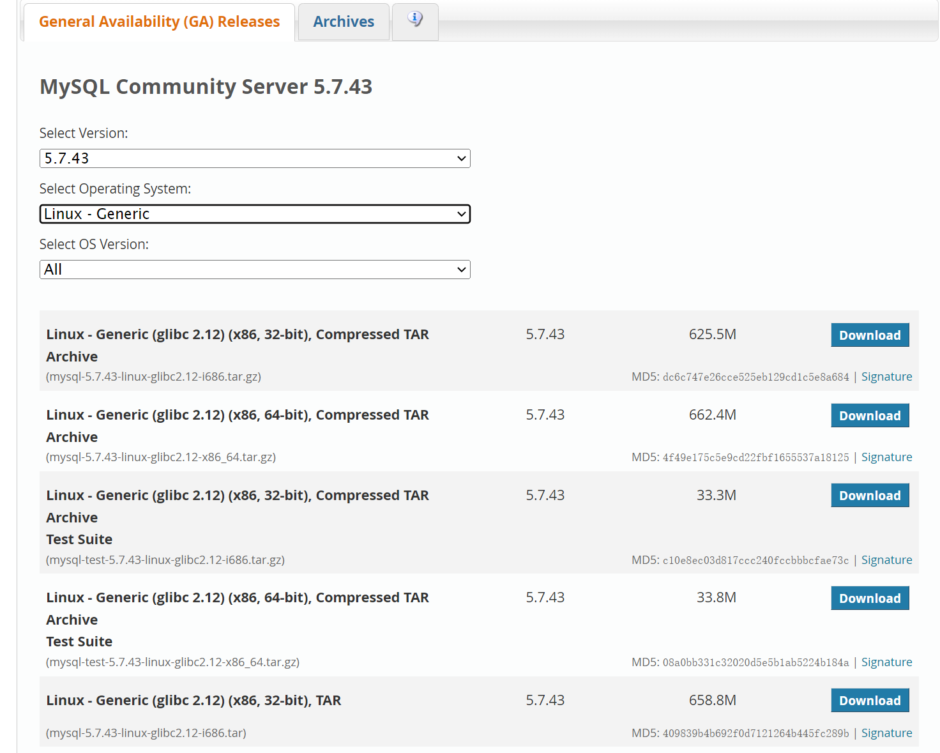
Task: Click the file name (mysql-5.7.43-linux-glibc2.12-i686.tar.gz)
Action: (x=153, y=377)
